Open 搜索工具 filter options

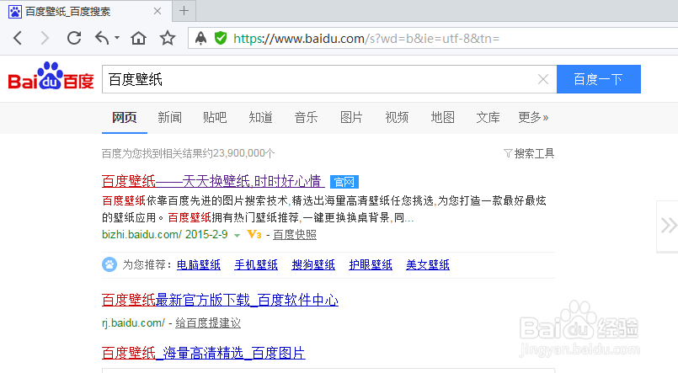point(529,153)
